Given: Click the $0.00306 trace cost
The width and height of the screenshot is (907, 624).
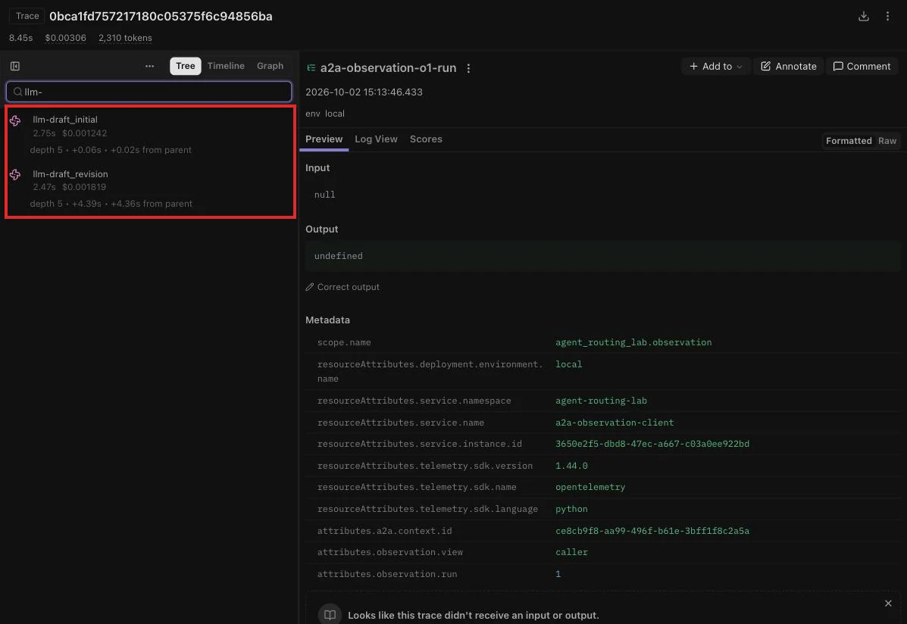Looking at the screenshot, I should [x=65, y=38].
